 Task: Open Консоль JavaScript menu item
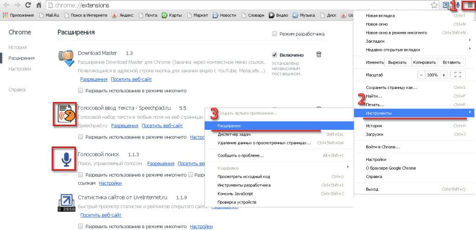(x=279, y=194)
